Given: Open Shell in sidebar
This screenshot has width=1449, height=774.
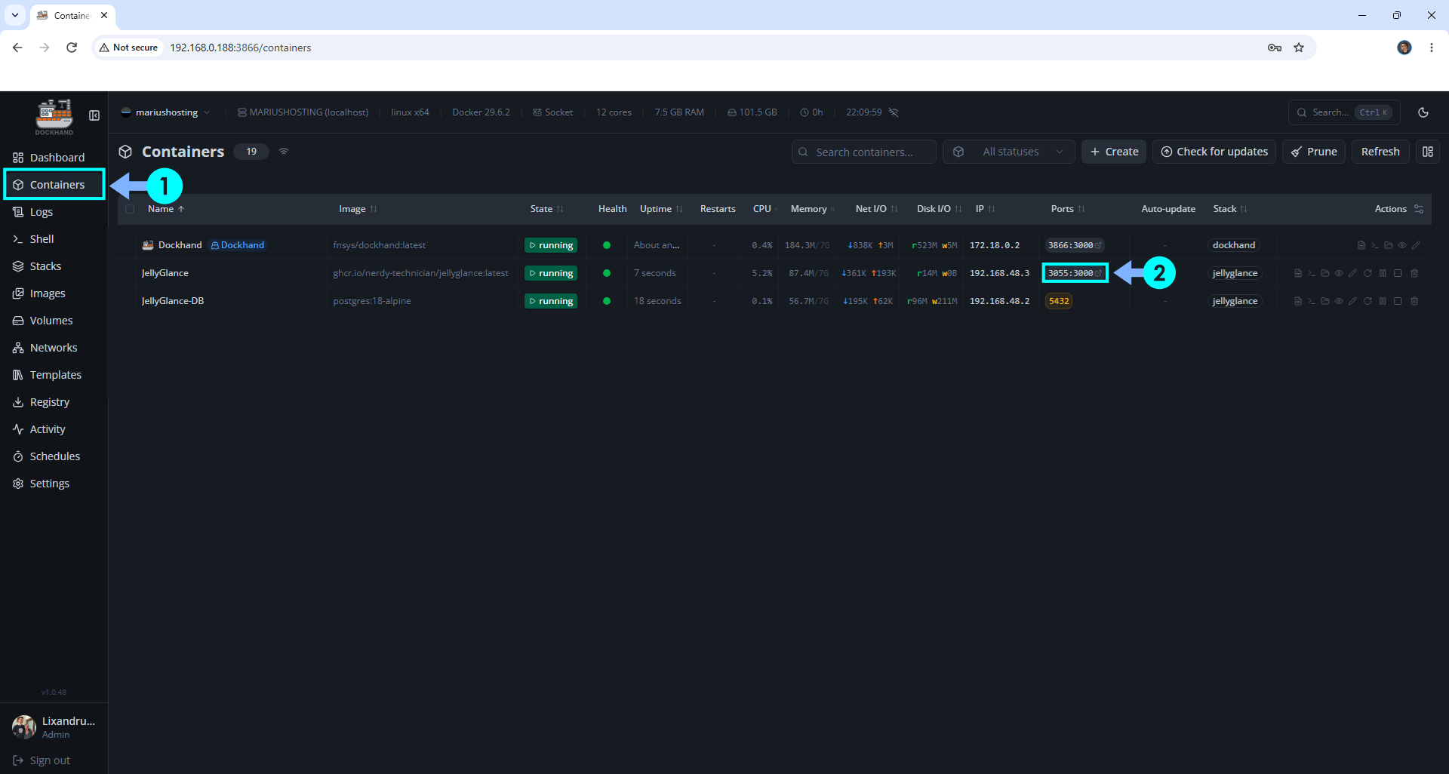Looking at the screenshot, I should point(54,239).
